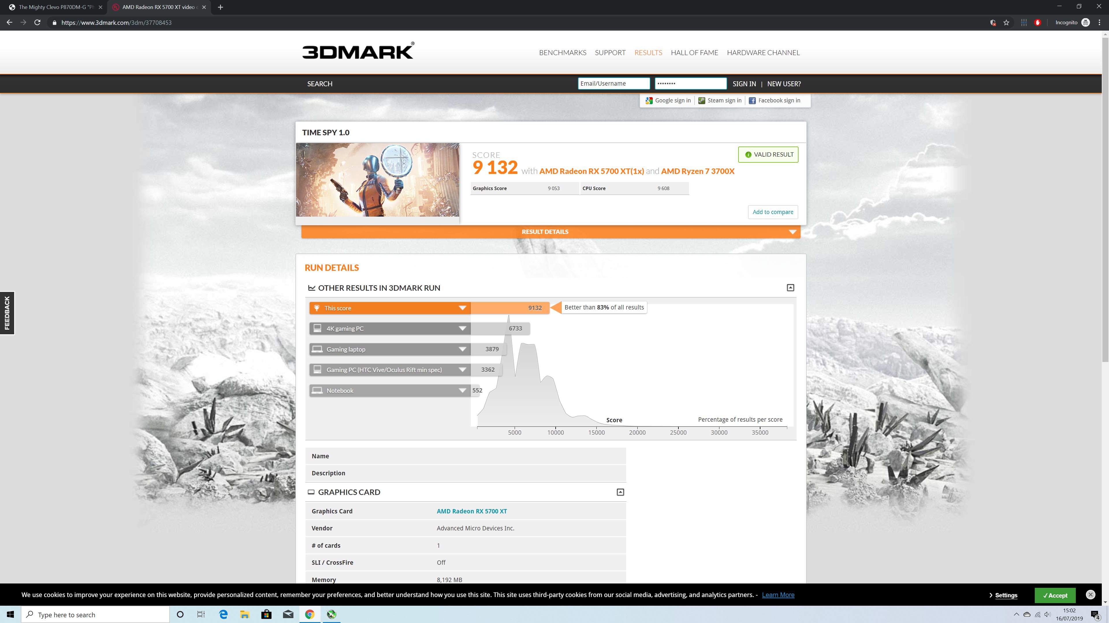The image size is (1109, 623).
Task: Open the Windows Start menu
Action: click(x=10, y=614)
